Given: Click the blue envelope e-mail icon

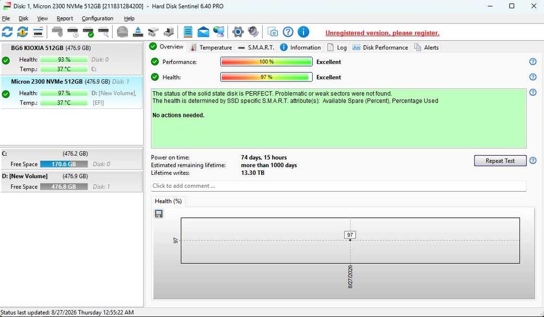Looking at the screenshot, I should 203,32.
